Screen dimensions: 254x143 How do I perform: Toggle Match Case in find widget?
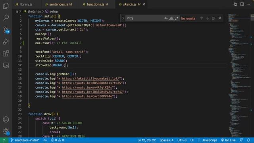(166, 18)
